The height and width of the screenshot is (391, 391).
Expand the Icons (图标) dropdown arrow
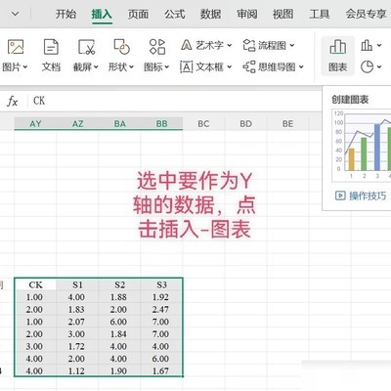[167, 67]
